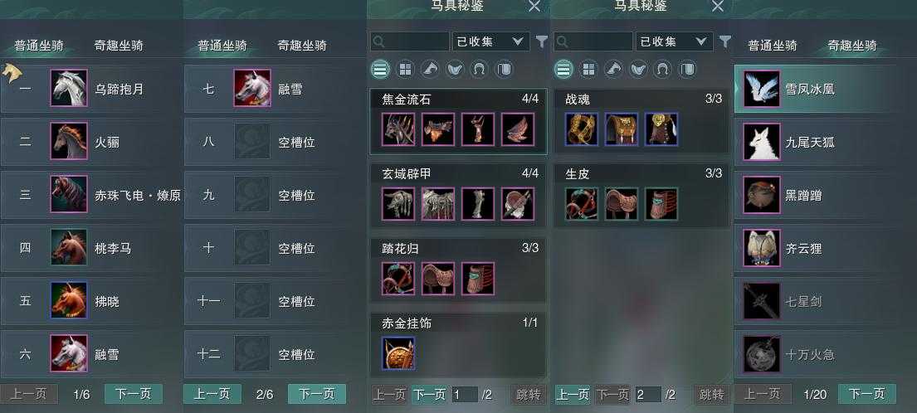Toggle horseshoe filter above the 战魂 set
Viewport: 917px width, 413px height.
(662, 70)
